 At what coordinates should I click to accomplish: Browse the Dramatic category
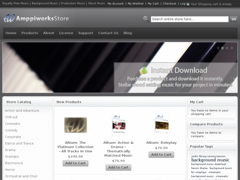[x=12, y=157]
